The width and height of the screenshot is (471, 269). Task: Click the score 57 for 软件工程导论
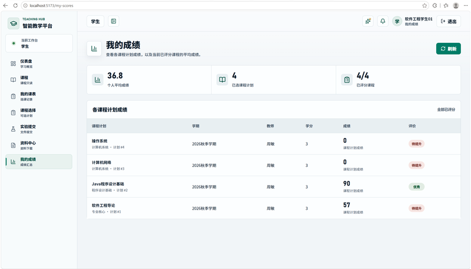(347, 205)
